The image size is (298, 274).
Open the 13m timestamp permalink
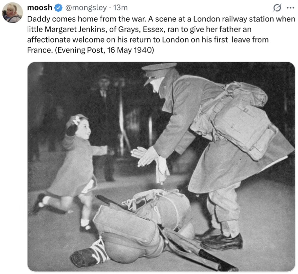pos(120,8)
